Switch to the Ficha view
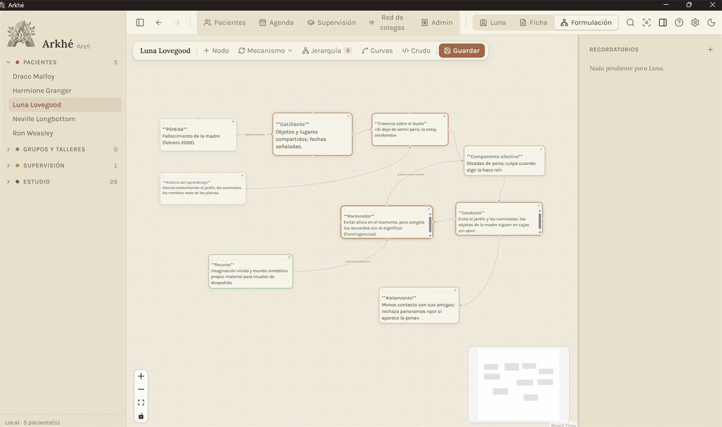This screenshot has height=427, width=722. 533,22
